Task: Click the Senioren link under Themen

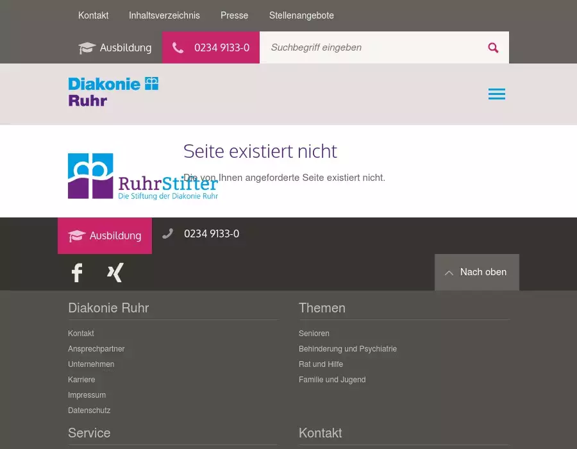Action: click(314, 333)
